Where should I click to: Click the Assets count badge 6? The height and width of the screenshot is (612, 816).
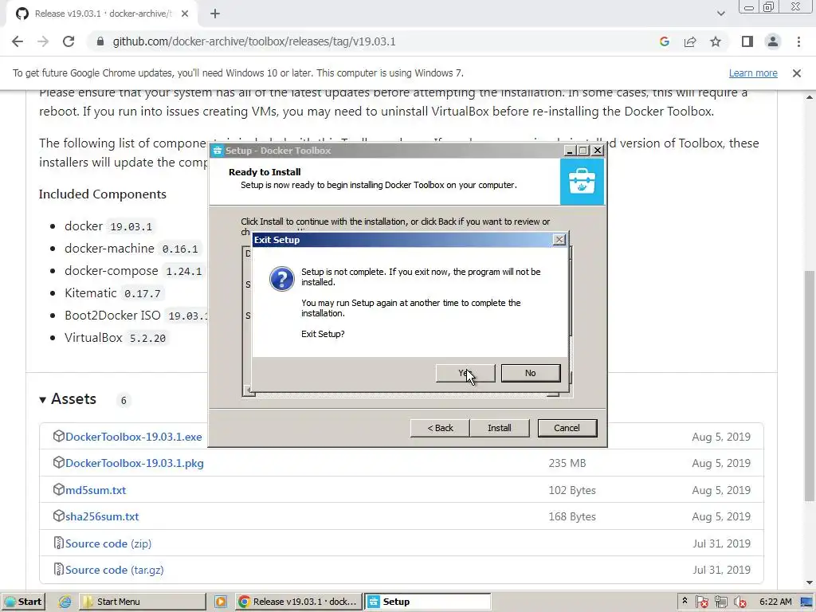124,400
